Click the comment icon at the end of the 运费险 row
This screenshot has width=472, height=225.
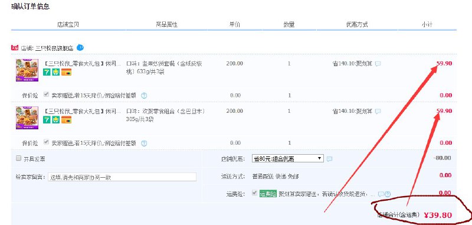click(381, 194)
